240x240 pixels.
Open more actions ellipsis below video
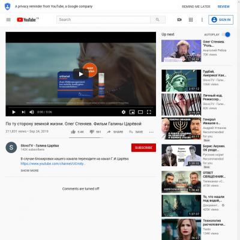tap(151, 132)
